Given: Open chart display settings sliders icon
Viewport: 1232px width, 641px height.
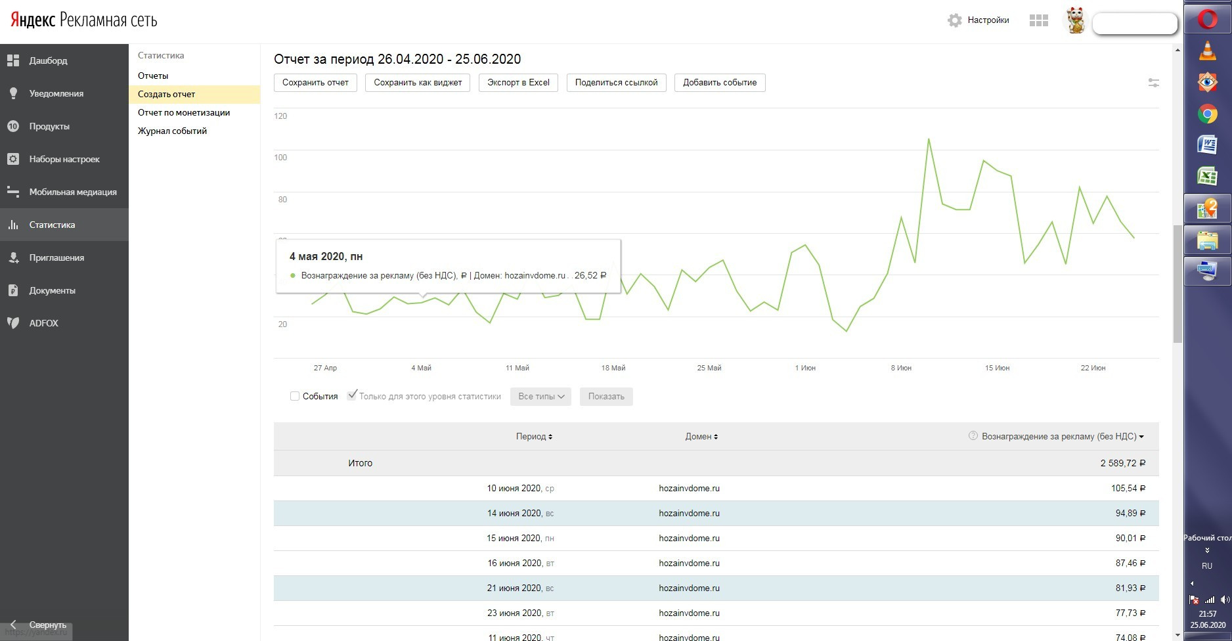Looking at the screenshot, I should [x=1153, y=83].
